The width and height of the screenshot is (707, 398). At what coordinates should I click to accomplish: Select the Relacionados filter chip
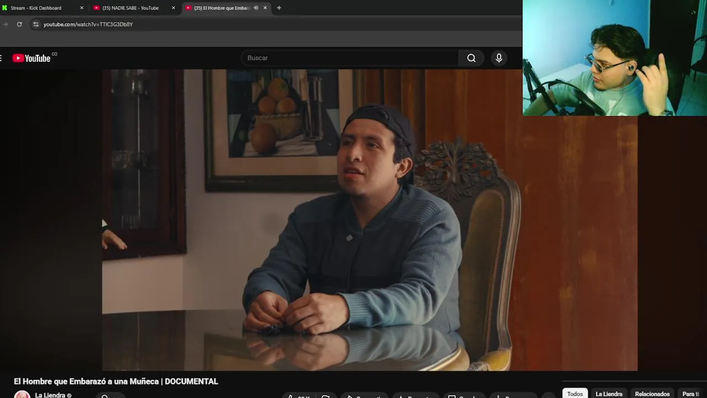[x=652, y=394]
